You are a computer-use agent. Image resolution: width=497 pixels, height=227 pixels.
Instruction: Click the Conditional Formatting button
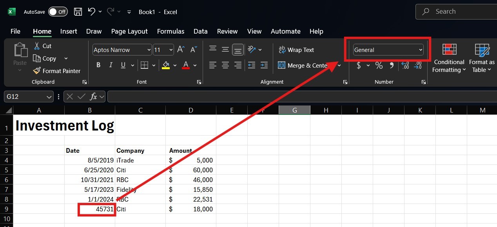[x=449, y=58]
